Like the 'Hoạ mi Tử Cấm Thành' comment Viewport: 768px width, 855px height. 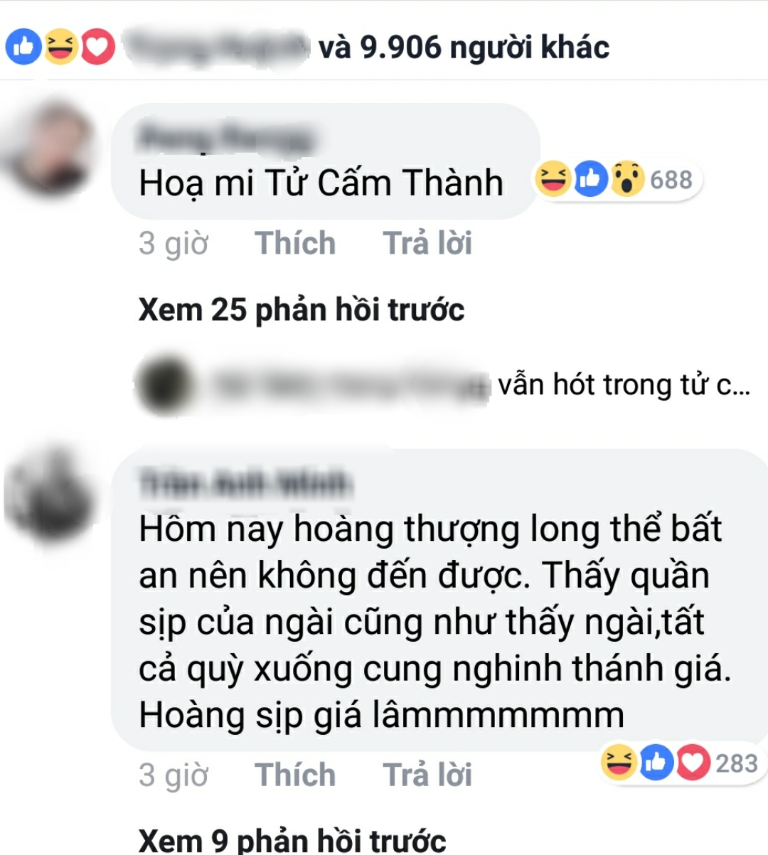pos(295,243)
